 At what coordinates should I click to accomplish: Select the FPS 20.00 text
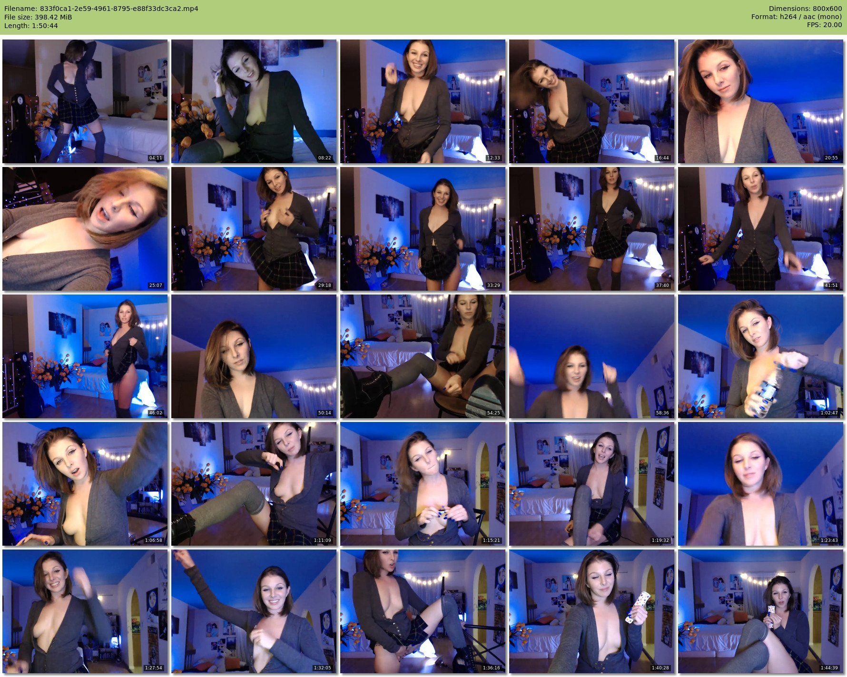pyautogui.click(x=825, y=26)
